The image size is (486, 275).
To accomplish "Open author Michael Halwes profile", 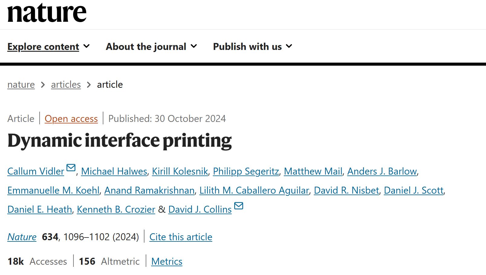I will (114, 172).
